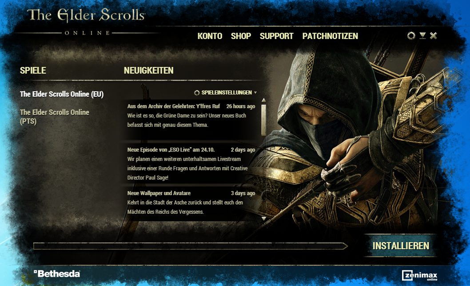Click the installation progress bar
This screenshot has height=286, width=470.
pyautogui.click(x=191, y=246)
